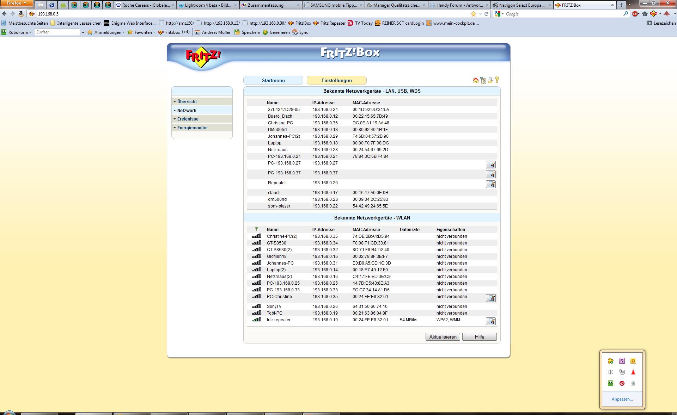
Task: Bookmark page with the star icon
Action: click(x=473, y=14)
